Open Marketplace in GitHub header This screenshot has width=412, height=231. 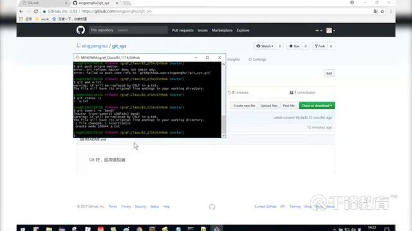(x=222, y=30)
